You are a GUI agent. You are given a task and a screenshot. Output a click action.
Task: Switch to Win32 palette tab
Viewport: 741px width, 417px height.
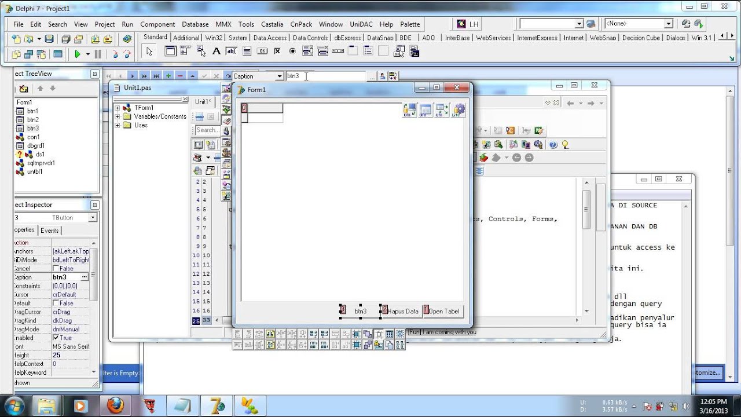pyautogui.click(x=214, y=38)
